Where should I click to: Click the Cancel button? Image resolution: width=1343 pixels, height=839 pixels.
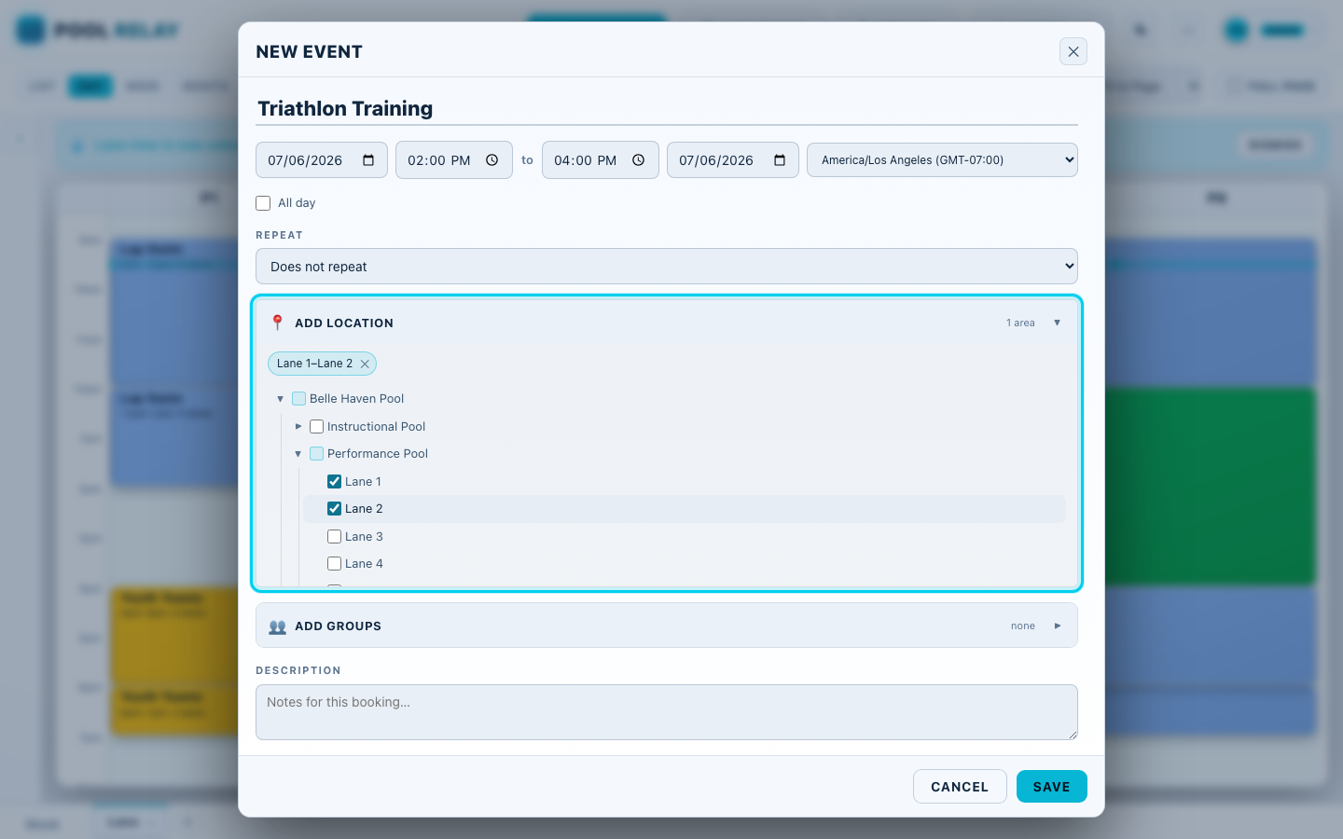[960, 787]
